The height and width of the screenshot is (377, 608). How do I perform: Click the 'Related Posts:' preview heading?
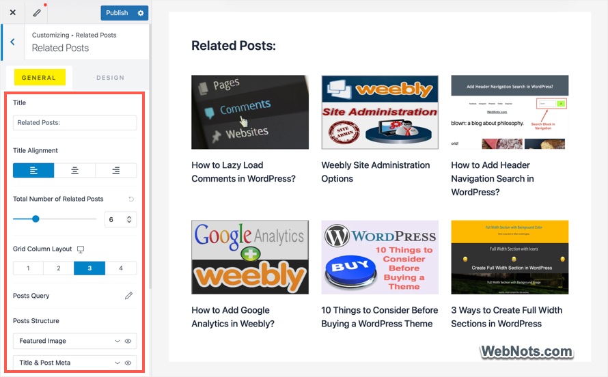tap(234, 46)
